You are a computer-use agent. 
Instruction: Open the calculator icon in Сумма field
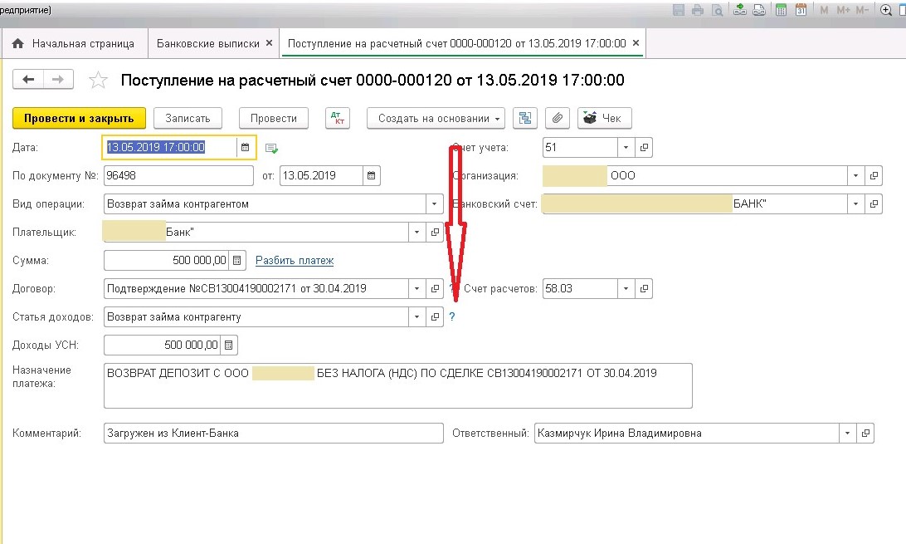237,260
